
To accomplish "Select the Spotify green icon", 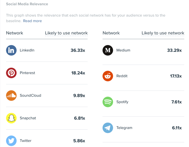I will coord(108,102).
